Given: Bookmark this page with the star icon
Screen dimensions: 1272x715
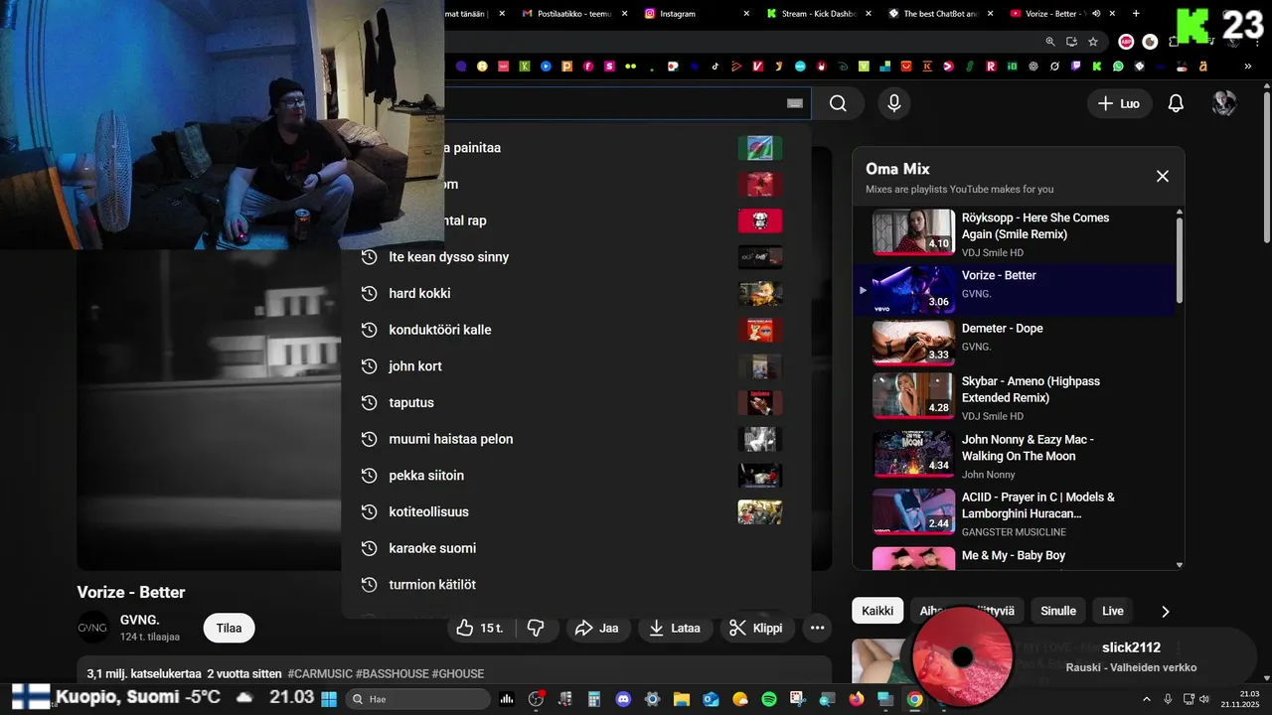Looking at the screenshot, I should click(x=1093, y=42).
